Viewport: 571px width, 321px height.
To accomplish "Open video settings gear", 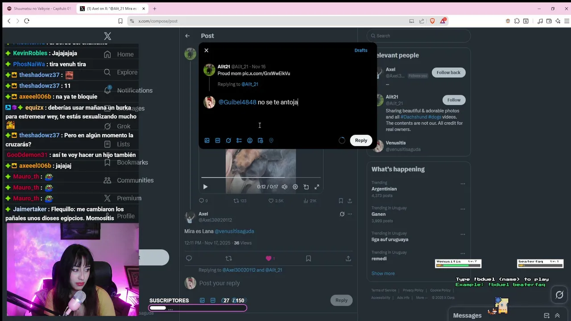I will [295, 187].
